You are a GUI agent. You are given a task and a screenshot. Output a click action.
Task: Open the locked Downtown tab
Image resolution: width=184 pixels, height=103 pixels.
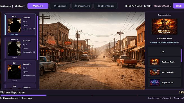click(x=82, y=6)
